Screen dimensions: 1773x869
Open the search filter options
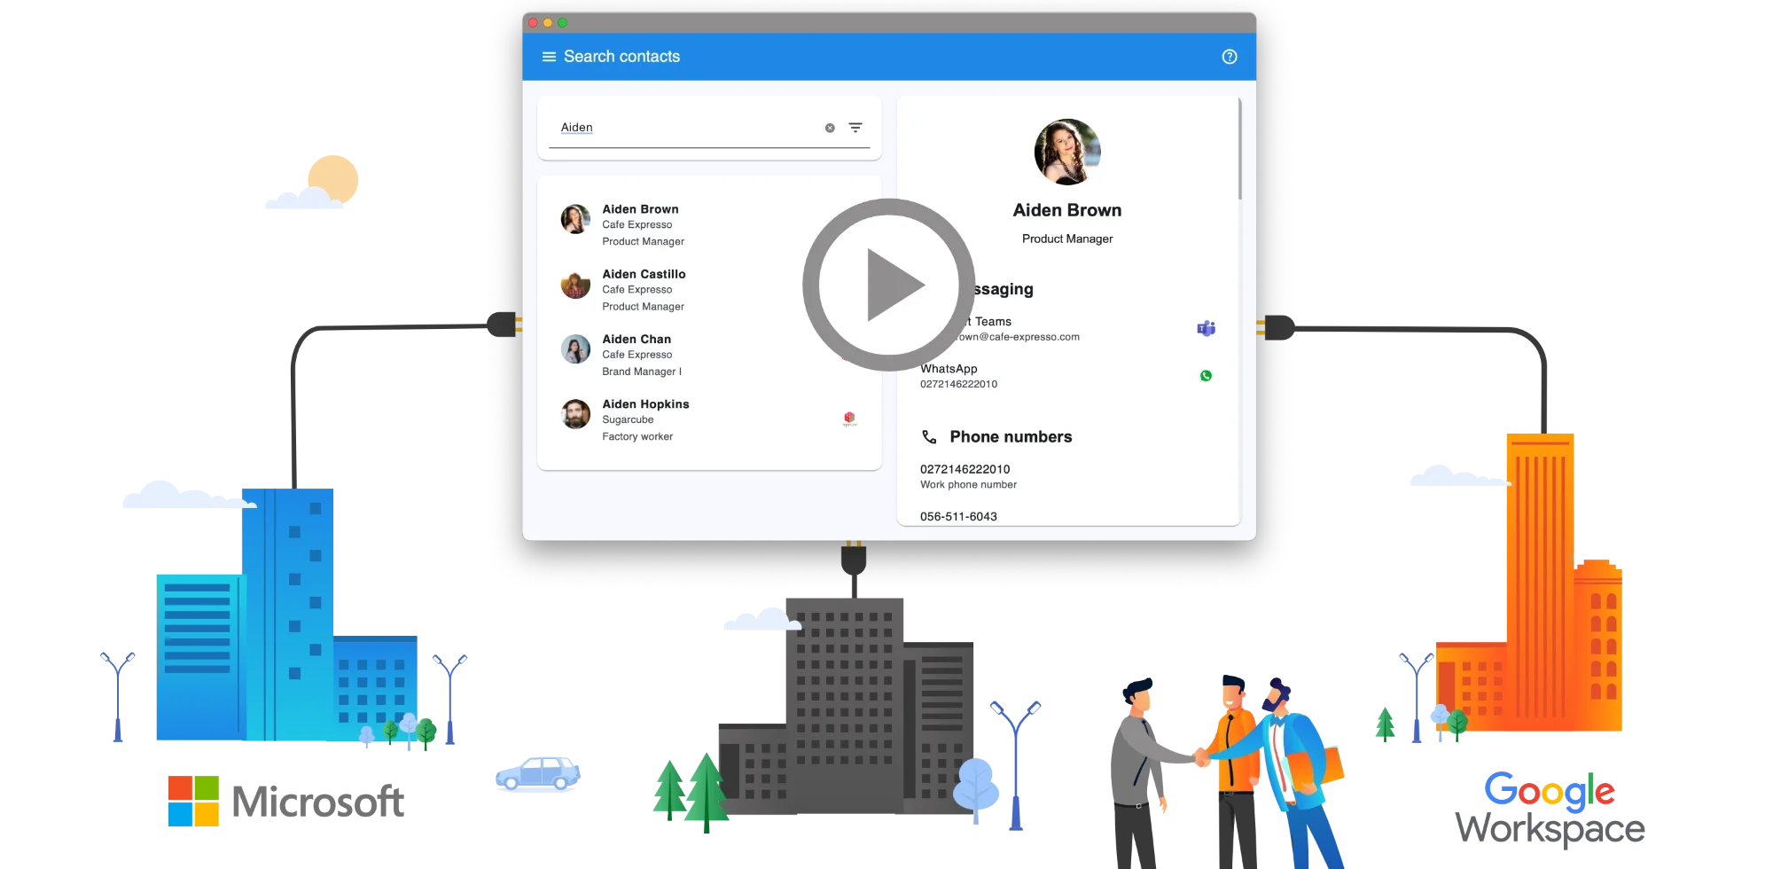coord(855,128)
